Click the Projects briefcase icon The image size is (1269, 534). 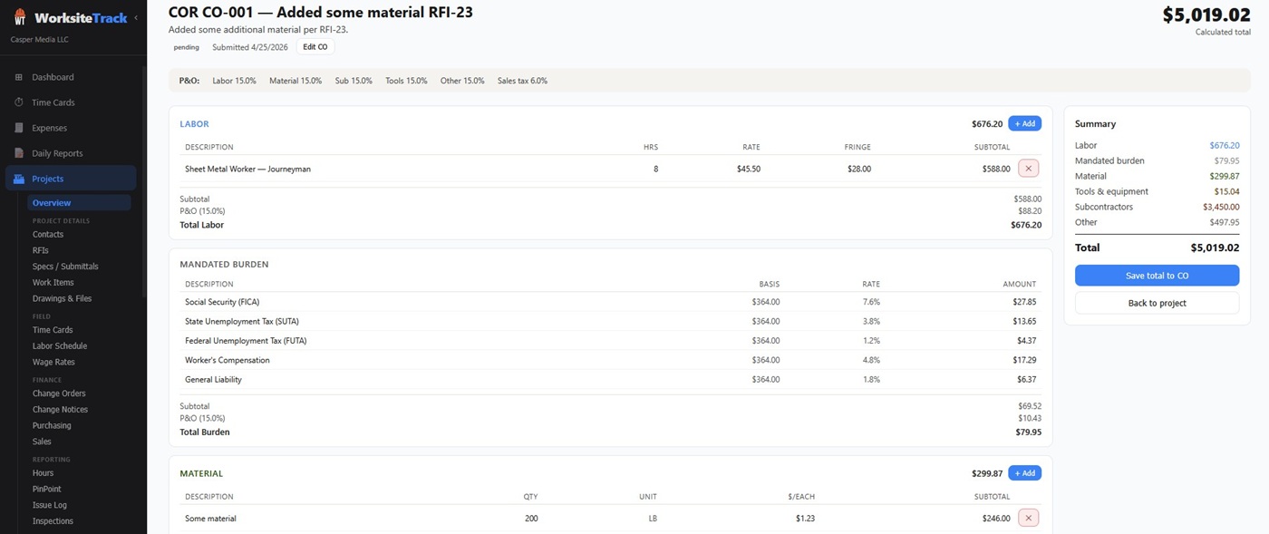19,179
